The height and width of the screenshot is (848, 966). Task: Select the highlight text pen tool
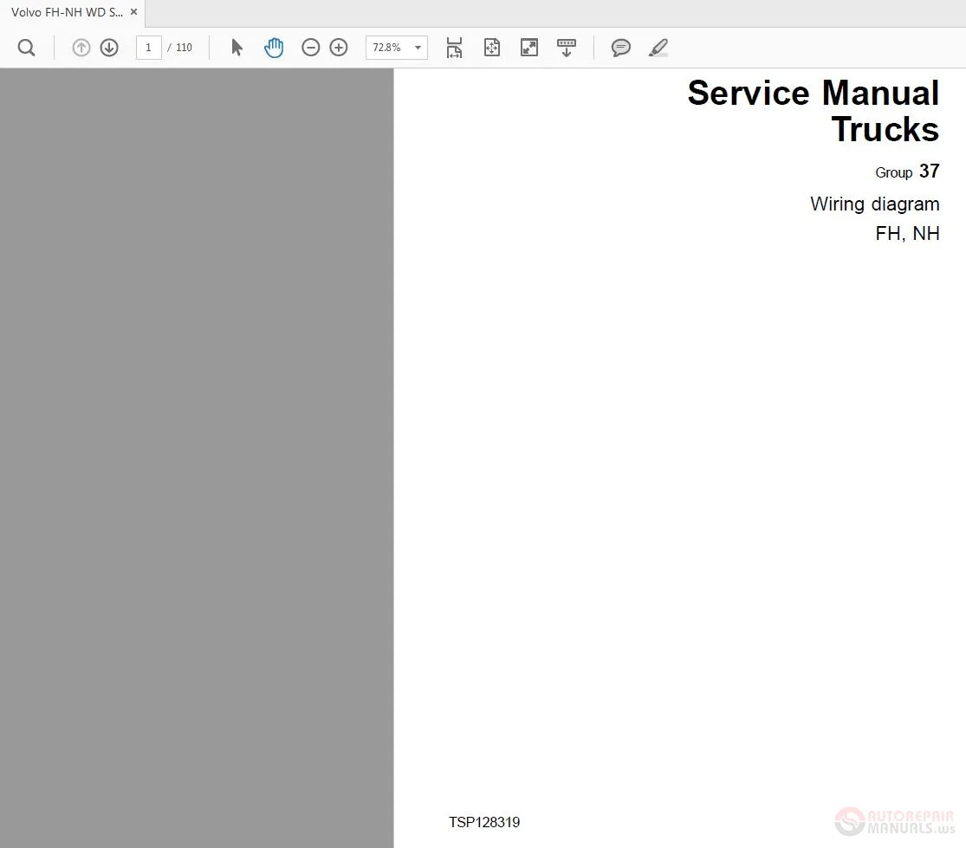pyautogui.click(x=658, y=48)
